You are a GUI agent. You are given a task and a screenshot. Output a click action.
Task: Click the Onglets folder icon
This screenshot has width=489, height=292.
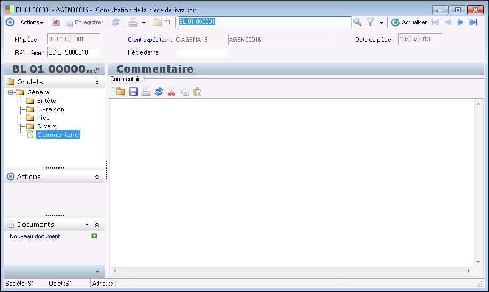click(x=11, y=82)
